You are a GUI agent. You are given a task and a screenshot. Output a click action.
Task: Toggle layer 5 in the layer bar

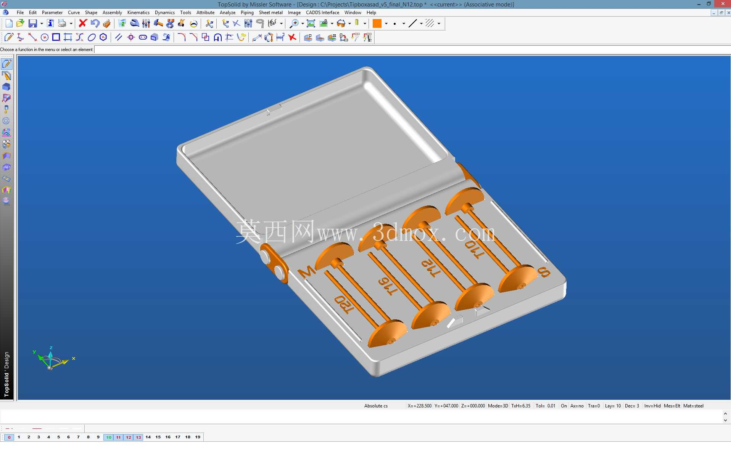tap(58, 437)
